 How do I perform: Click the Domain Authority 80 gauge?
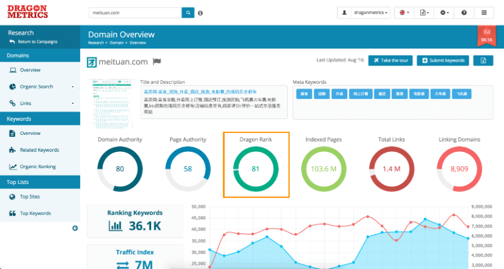[120, 169]
